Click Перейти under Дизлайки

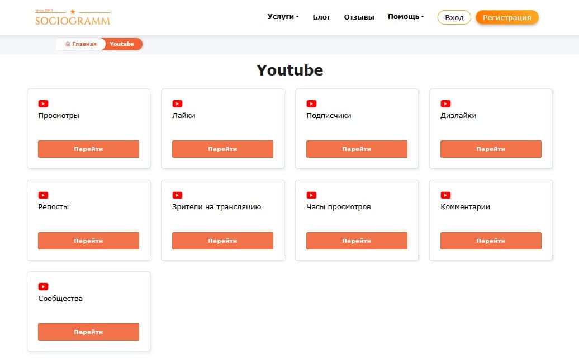pyautogui.click(x=491, y=149)
